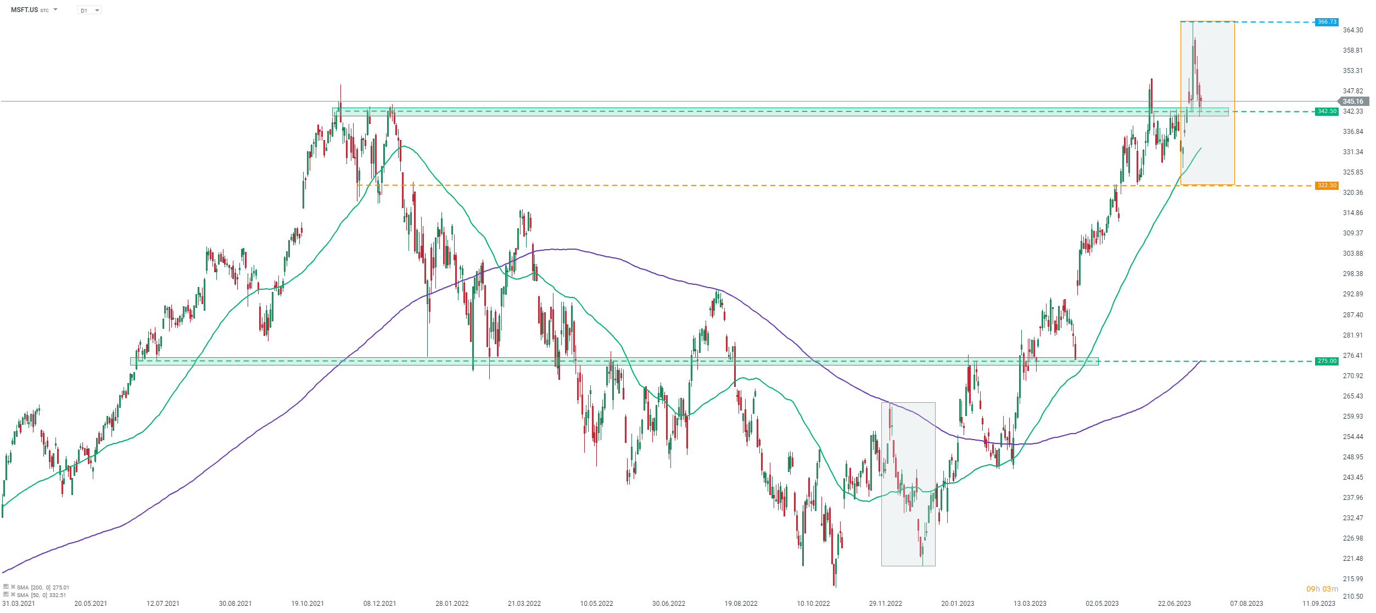Image resolution: width=1376 pixels, height=613 pixels.
Task: Click the 20.01.2023 date on time axis
Action: [958, 604]
